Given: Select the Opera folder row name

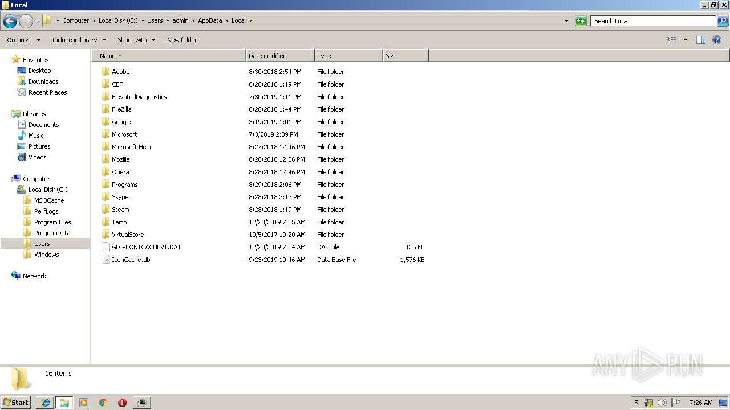Looking at the screenshot, I should point(120,172).
